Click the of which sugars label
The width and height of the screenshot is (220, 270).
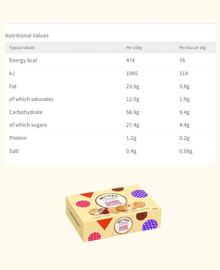coord(28,125)
